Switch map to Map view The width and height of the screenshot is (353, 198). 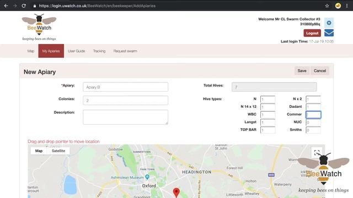click(x=39, y=151)
